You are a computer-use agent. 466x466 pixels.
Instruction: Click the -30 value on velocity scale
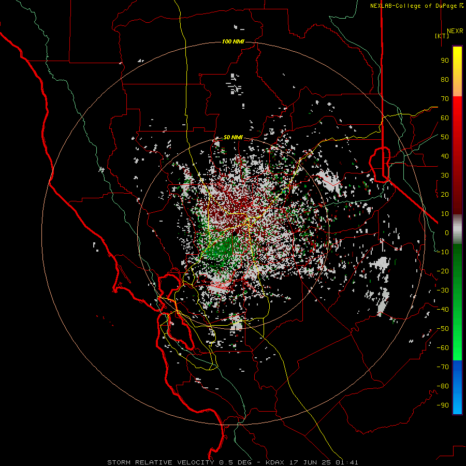click(443, 290)
